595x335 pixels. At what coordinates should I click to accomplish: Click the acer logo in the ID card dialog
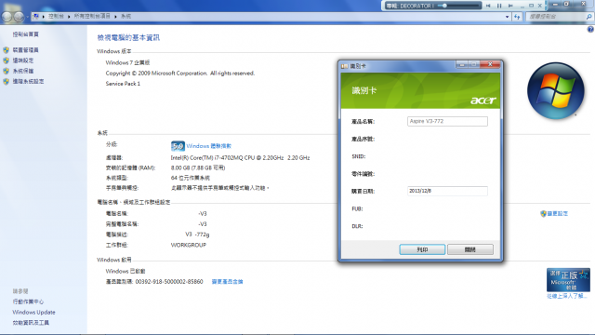coord(483,100)
